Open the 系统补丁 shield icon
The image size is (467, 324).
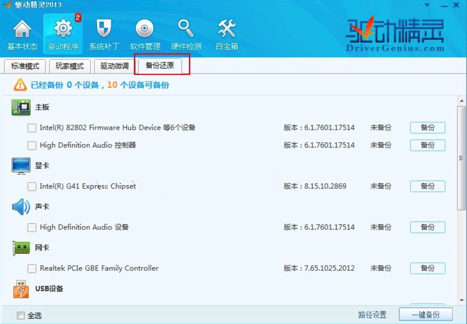104,34
